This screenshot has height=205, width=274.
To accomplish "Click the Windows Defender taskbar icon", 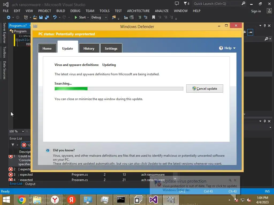I will pos(171,200).
